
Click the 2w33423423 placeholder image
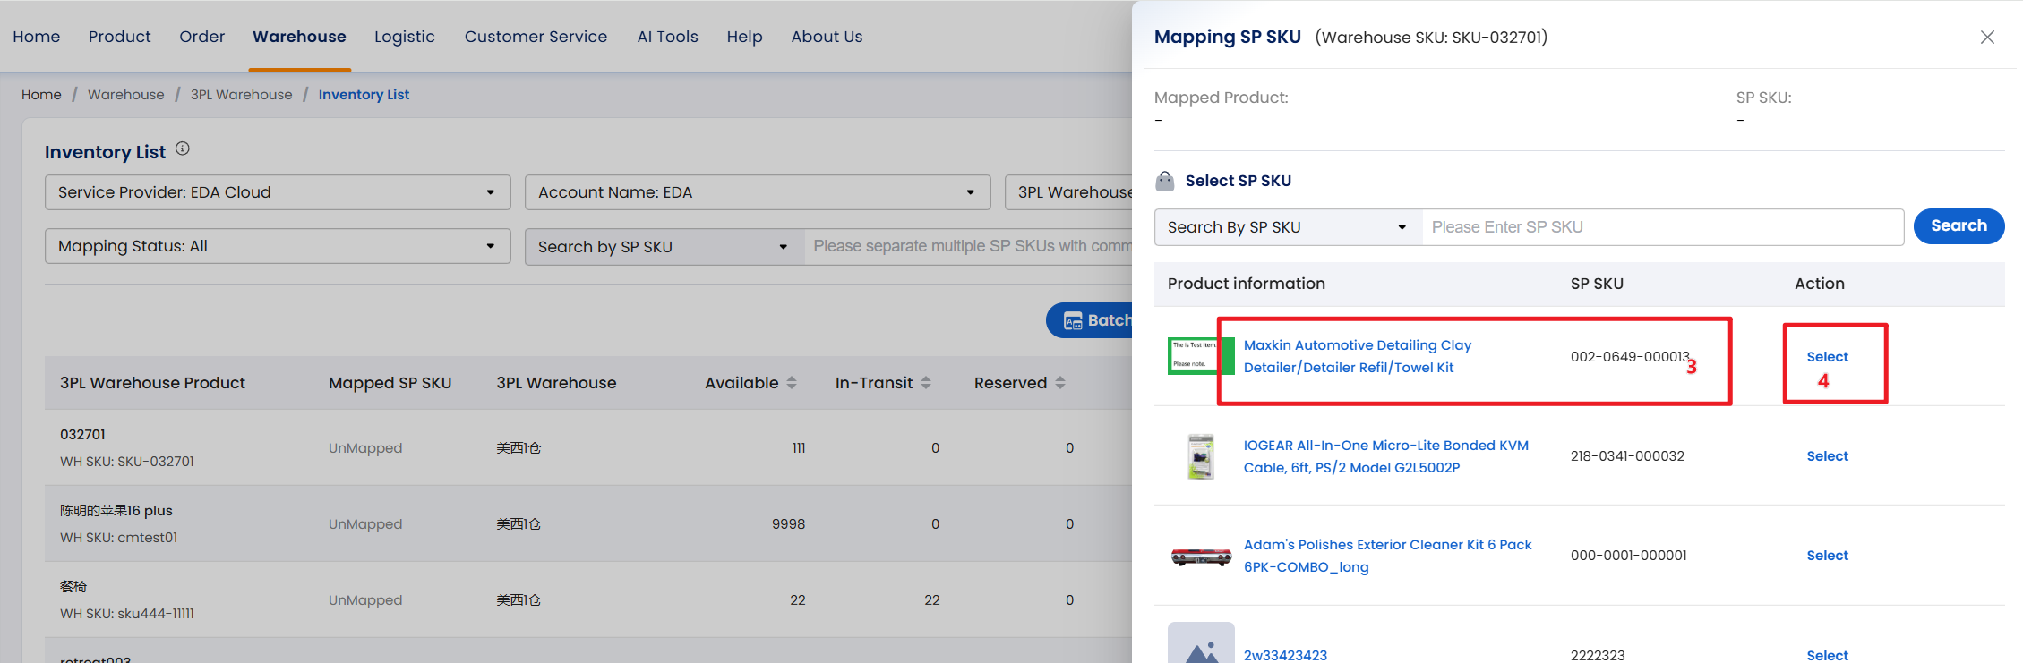[1201, 643]
